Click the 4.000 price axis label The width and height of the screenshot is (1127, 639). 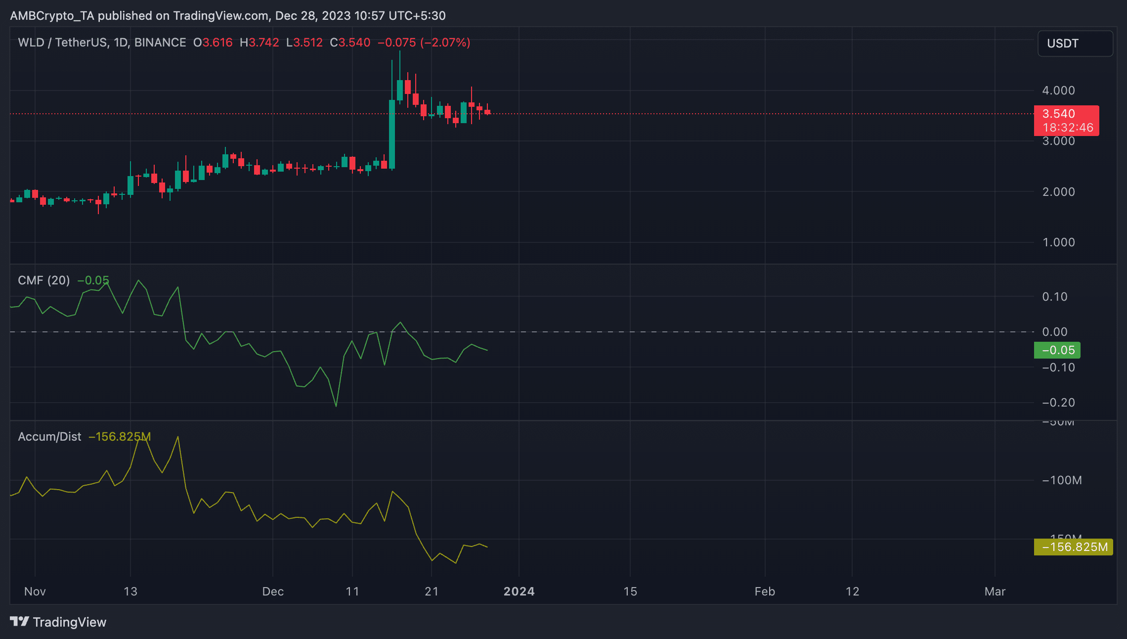(1058, 91)
